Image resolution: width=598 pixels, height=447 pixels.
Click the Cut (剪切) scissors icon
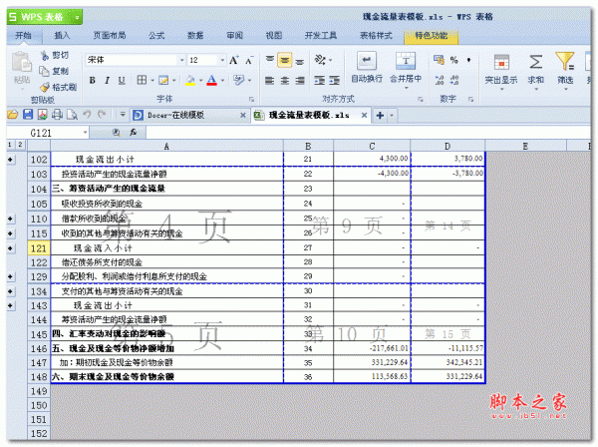pos(45,55)
